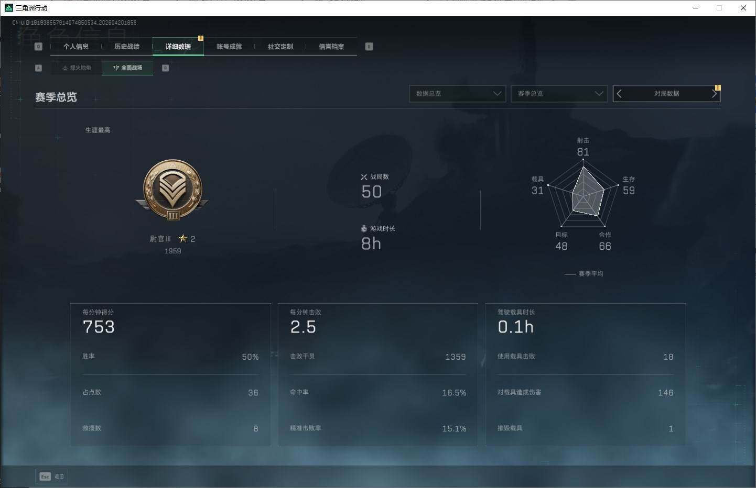Expand the 赛季总览 dropdown
Image resolution: width=756 pixels, height=488 pixels.
(x=559, y=94)
